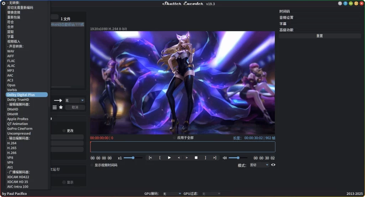The image size is (365, 197).
Task: Adjust the playback speed x1 slider
Action: pyautogui.click(x=133, y=158)
